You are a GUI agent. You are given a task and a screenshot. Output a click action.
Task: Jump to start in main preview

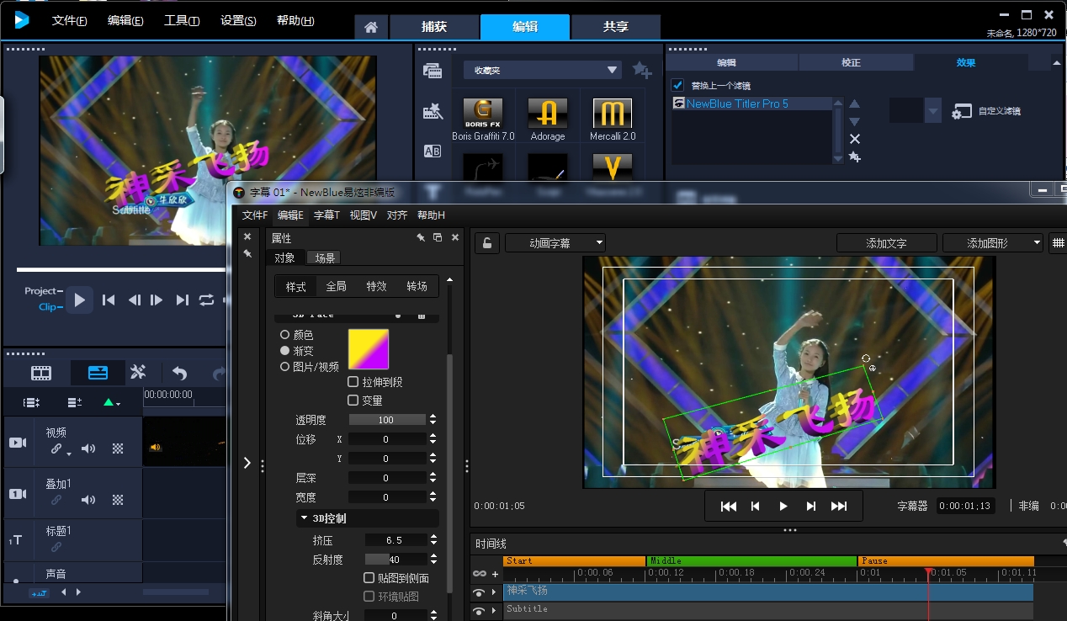click(109, 300)
